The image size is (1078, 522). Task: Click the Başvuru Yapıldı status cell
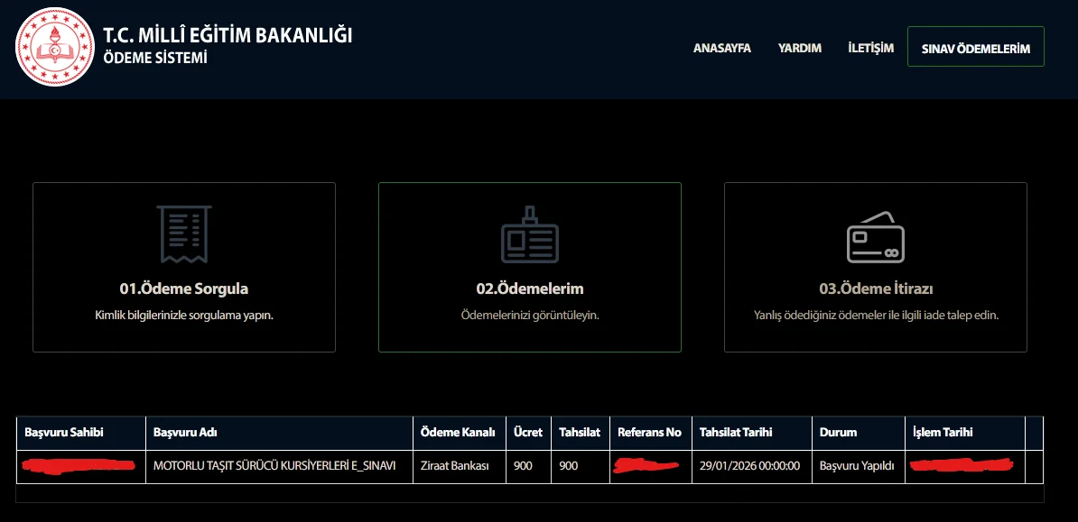click(857, 466)
